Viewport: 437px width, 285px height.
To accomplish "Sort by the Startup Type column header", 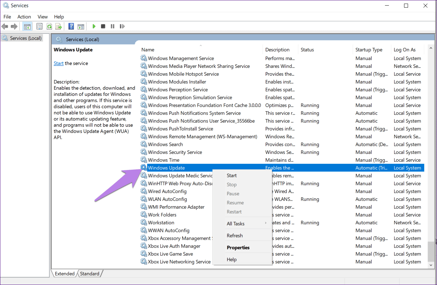I will point(372,50).
